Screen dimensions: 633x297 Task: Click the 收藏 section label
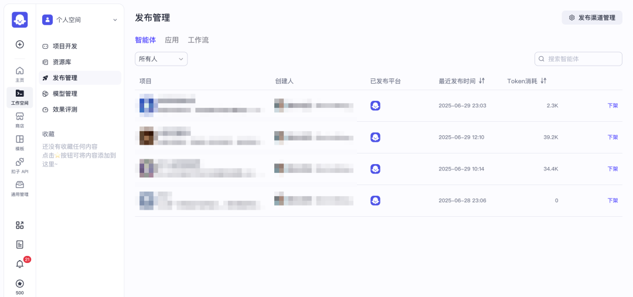click(49, 134)
